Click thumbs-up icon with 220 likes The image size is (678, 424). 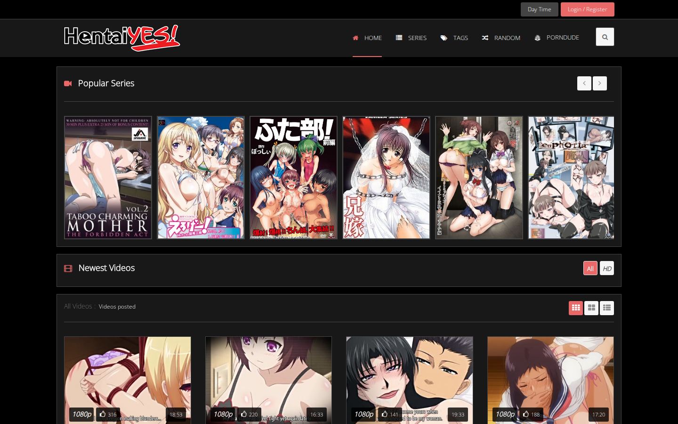[x=244, y=414]
